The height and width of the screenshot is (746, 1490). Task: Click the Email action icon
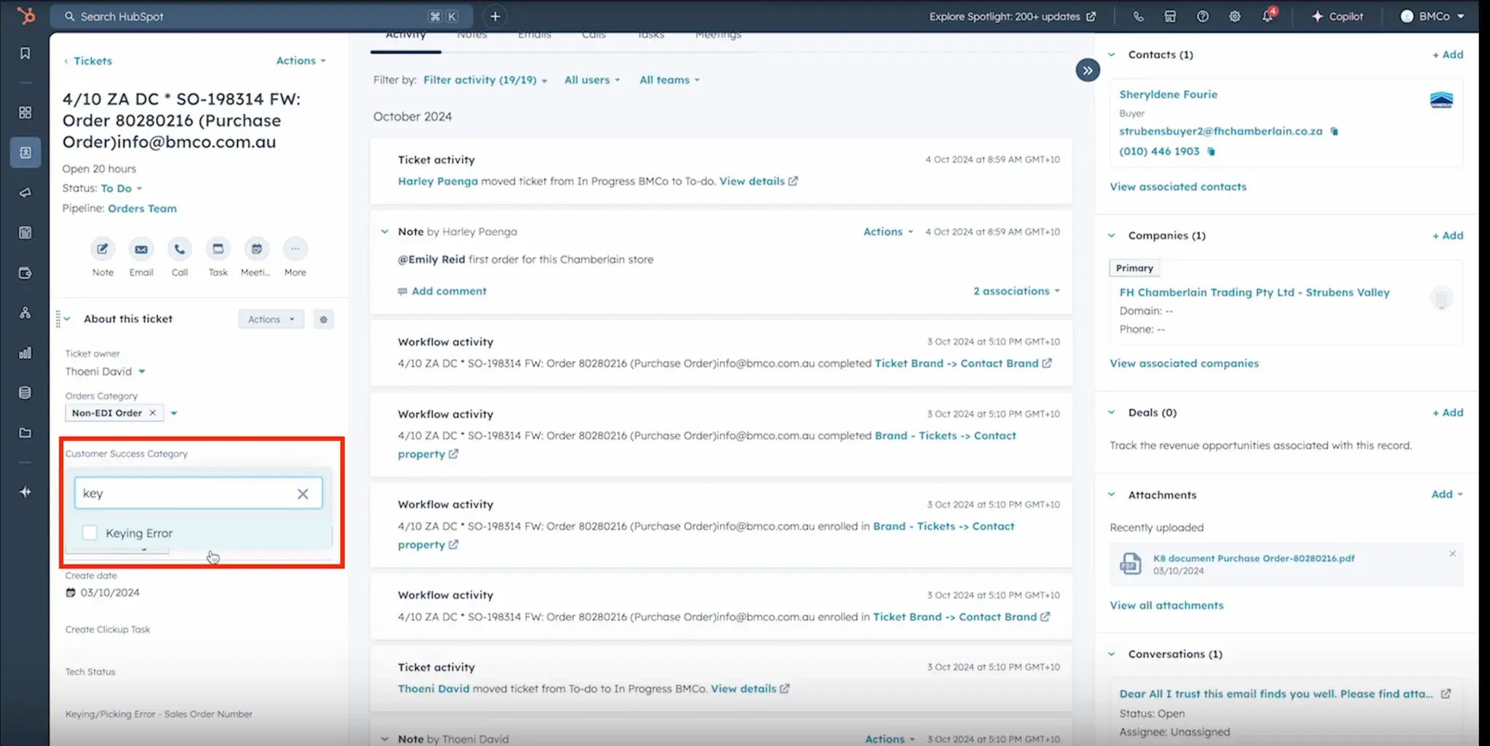[x=141, y=250]
